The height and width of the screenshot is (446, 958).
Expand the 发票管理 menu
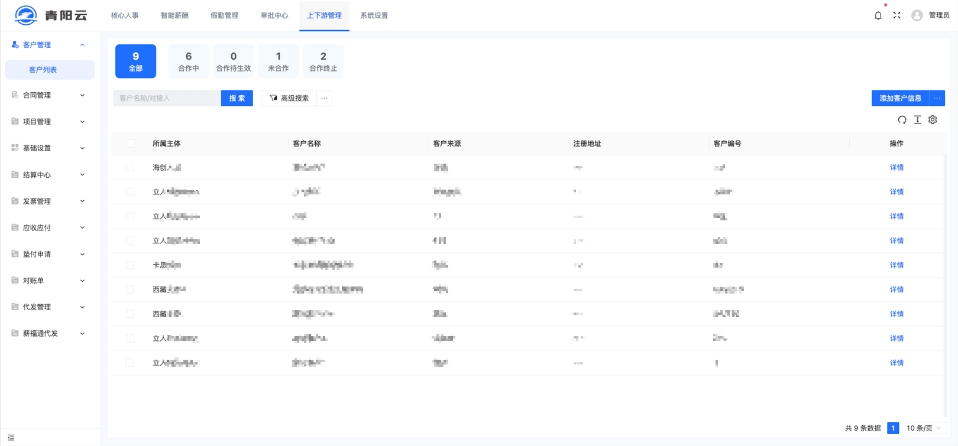(x=82, y=201)
